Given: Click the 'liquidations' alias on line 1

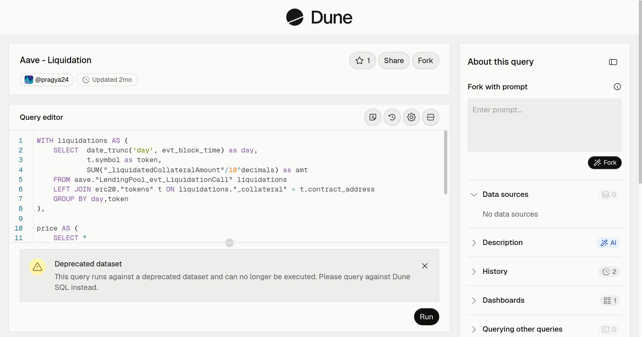Looking at the screenshot, I should click(x=82, y=141).
